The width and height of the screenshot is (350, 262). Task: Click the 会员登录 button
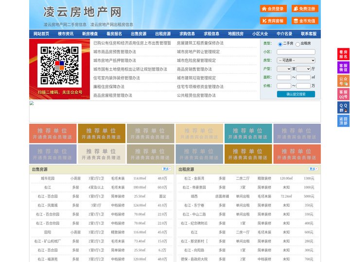coord(273,9)
